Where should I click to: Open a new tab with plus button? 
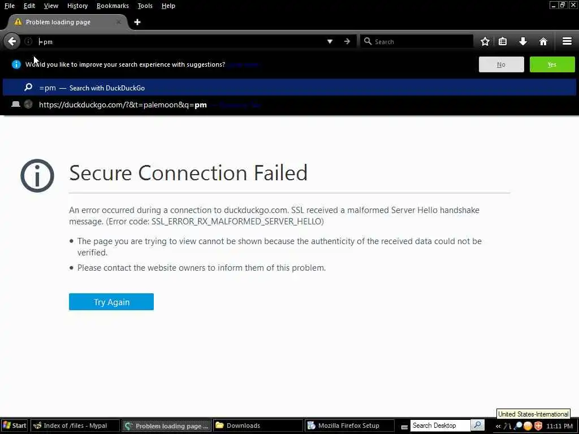[x=137, y=22]
